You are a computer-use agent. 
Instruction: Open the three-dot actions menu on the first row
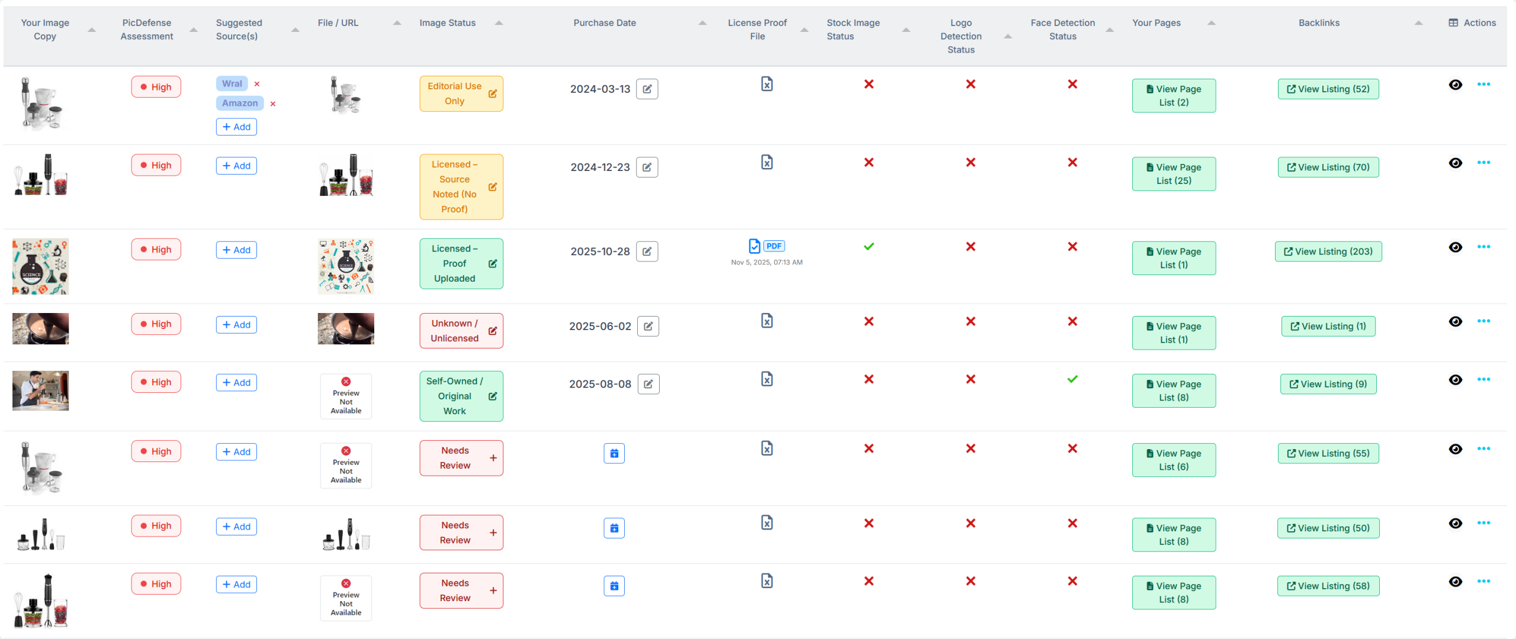(1485, 84)
